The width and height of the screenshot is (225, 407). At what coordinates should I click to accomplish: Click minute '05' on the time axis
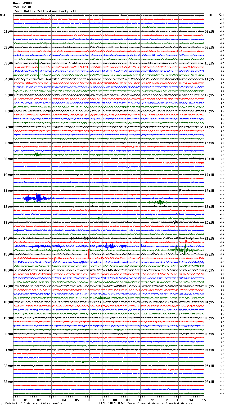click(x=77, y=400)
